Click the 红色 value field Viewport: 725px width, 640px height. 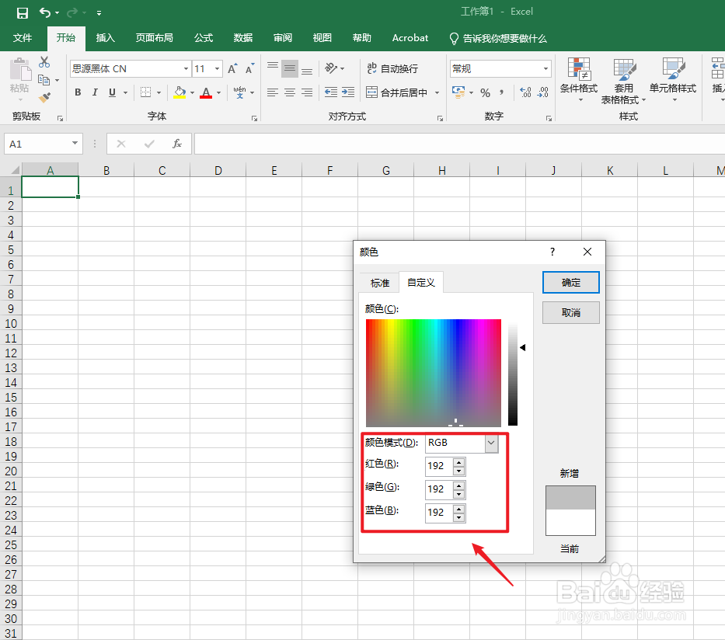(438, 466)
